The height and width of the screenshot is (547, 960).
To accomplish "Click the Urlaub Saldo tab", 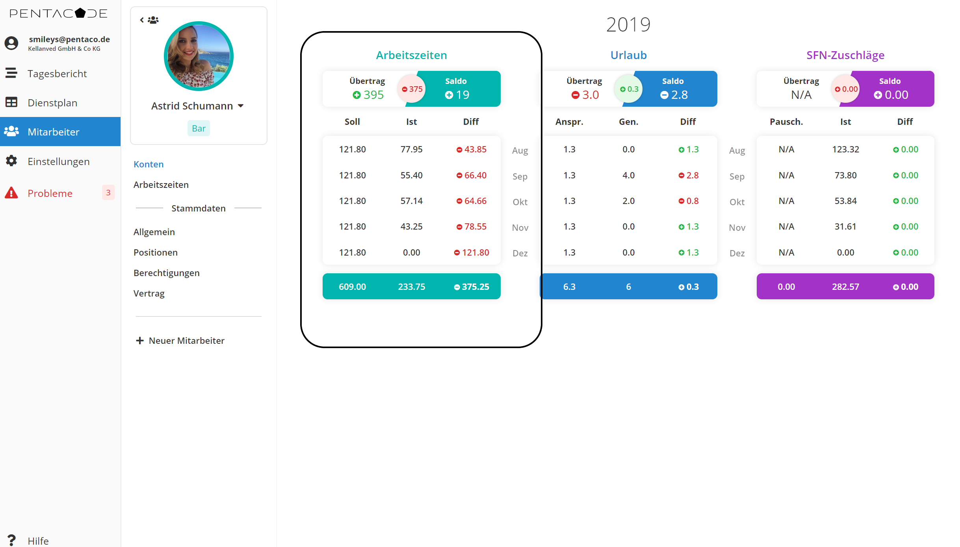I will (674, 89).
